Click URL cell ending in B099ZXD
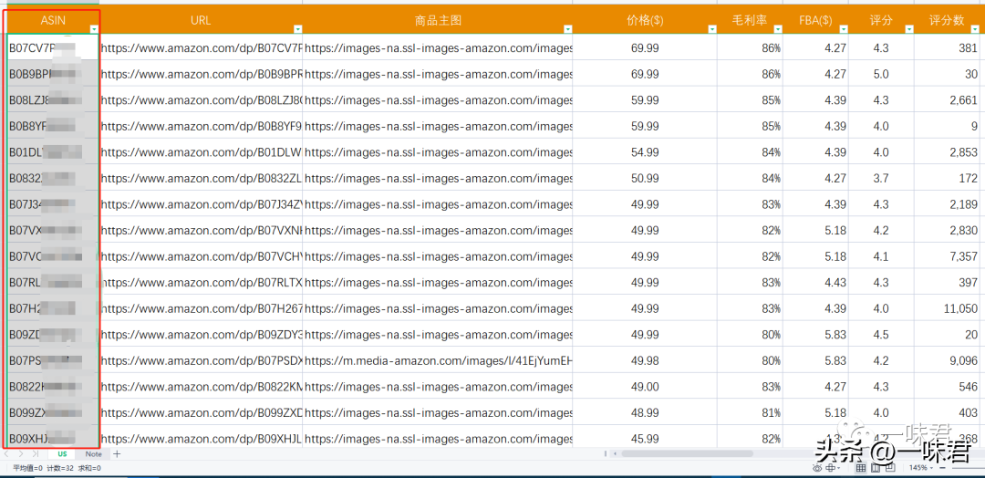This screenshot has height=478, width=985. point(201,412)
